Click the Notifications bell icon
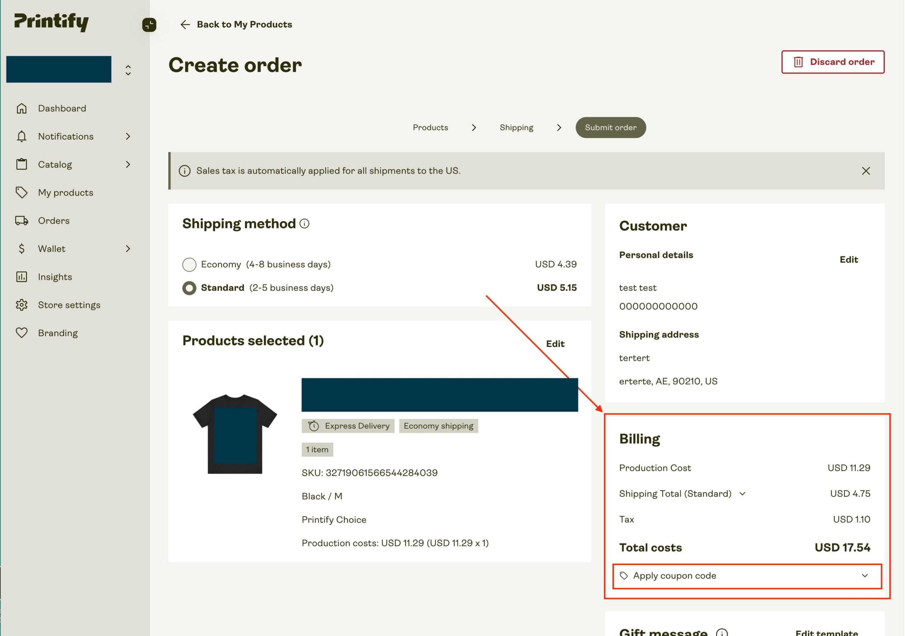This screenshot has width=905, height=636. coord(22,136)
